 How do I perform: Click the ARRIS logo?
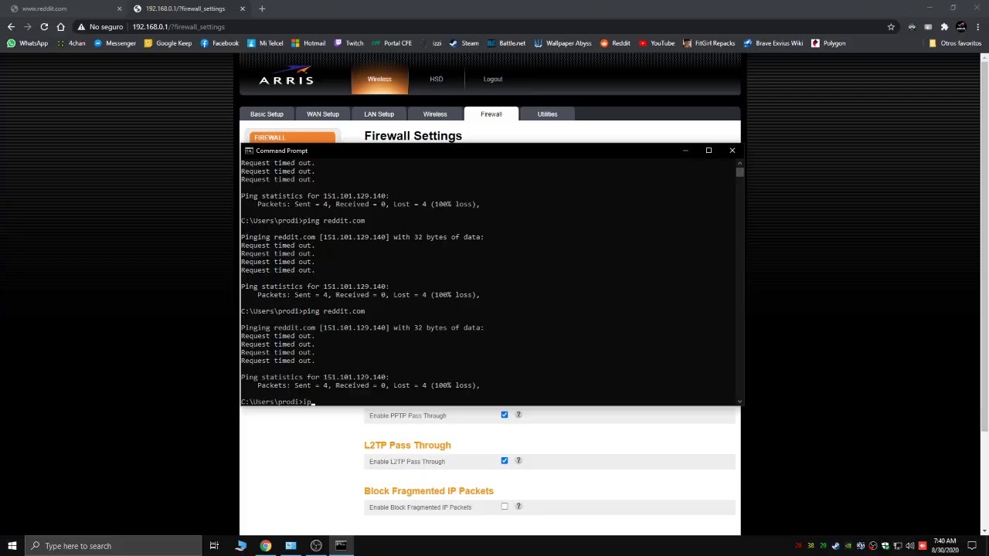[x=286, y=76]
